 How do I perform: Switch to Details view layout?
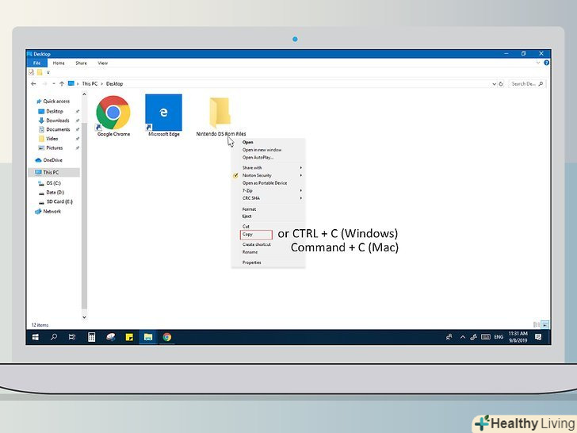(537, 325)
